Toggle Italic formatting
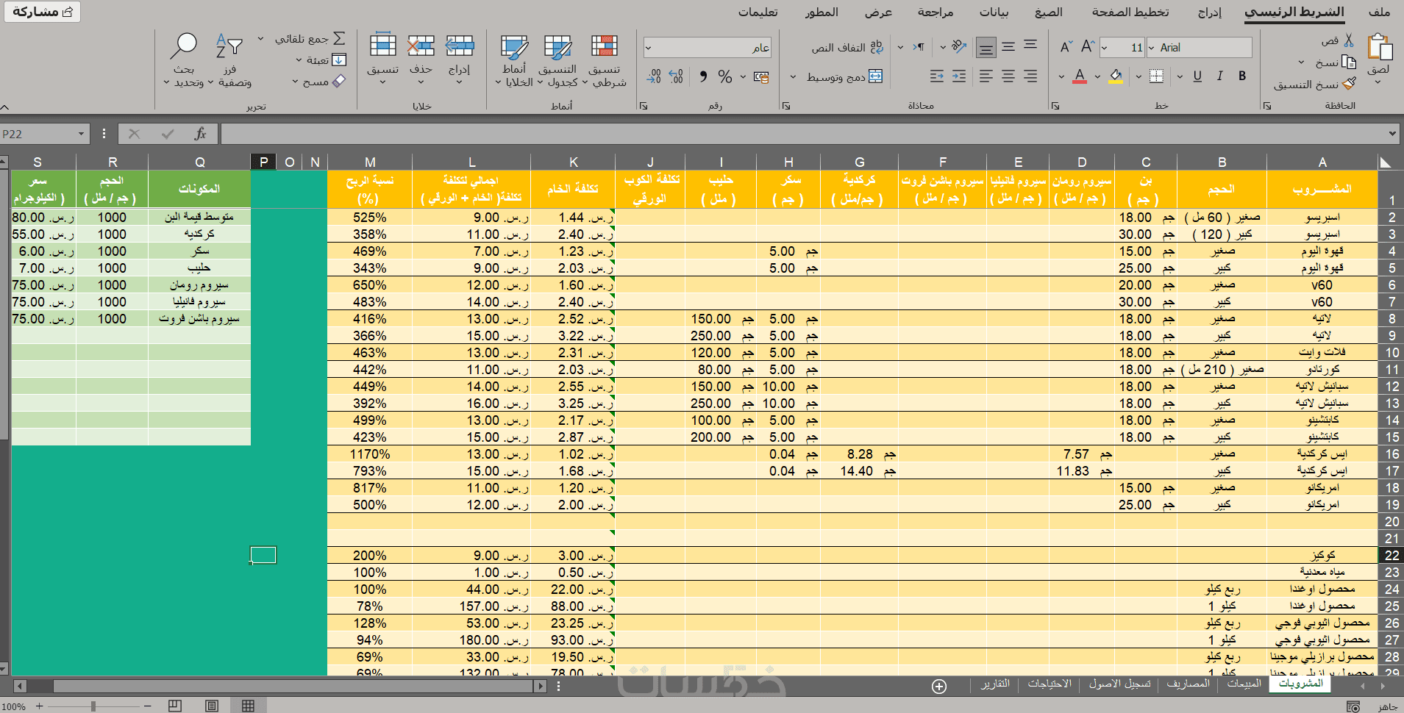Image resolution: width=1404 pixels, height=713 pixels. tap(1219, 76)
